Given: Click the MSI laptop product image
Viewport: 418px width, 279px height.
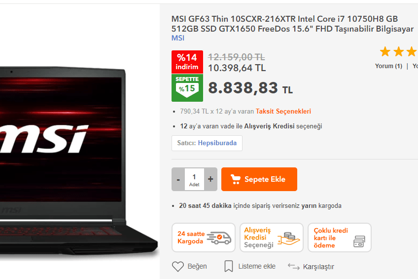Looking at the screenshot, I should click(x=79, y=160).
